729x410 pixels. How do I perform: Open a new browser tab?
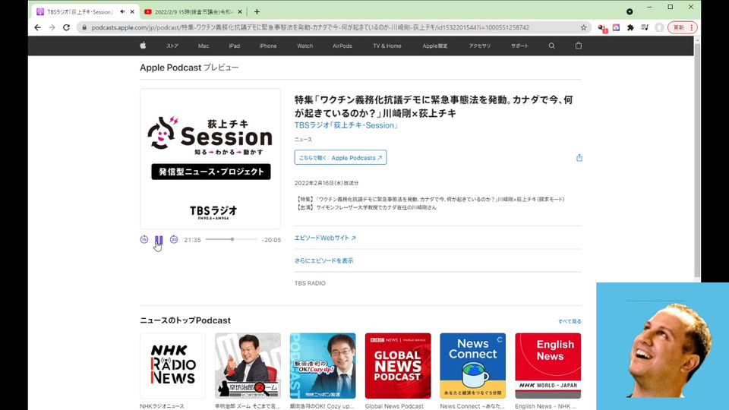click(257, 12)
